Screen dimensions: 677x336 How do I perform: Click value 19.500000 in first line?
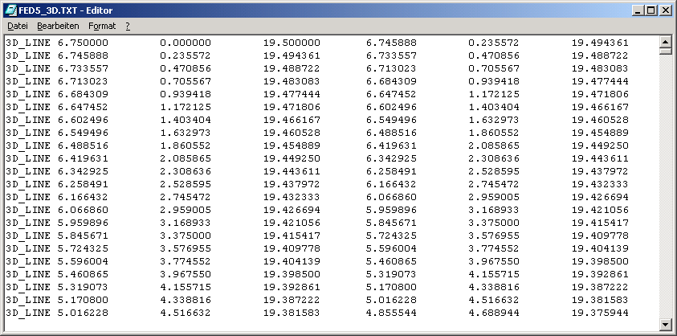pos(292,43)
